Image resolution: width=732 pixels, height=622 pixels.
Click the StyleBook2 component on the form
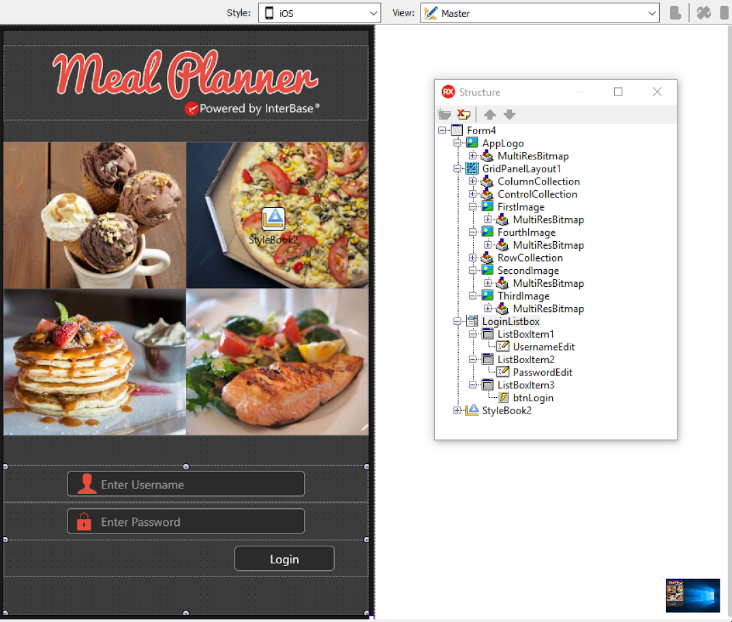coord(273,219)
